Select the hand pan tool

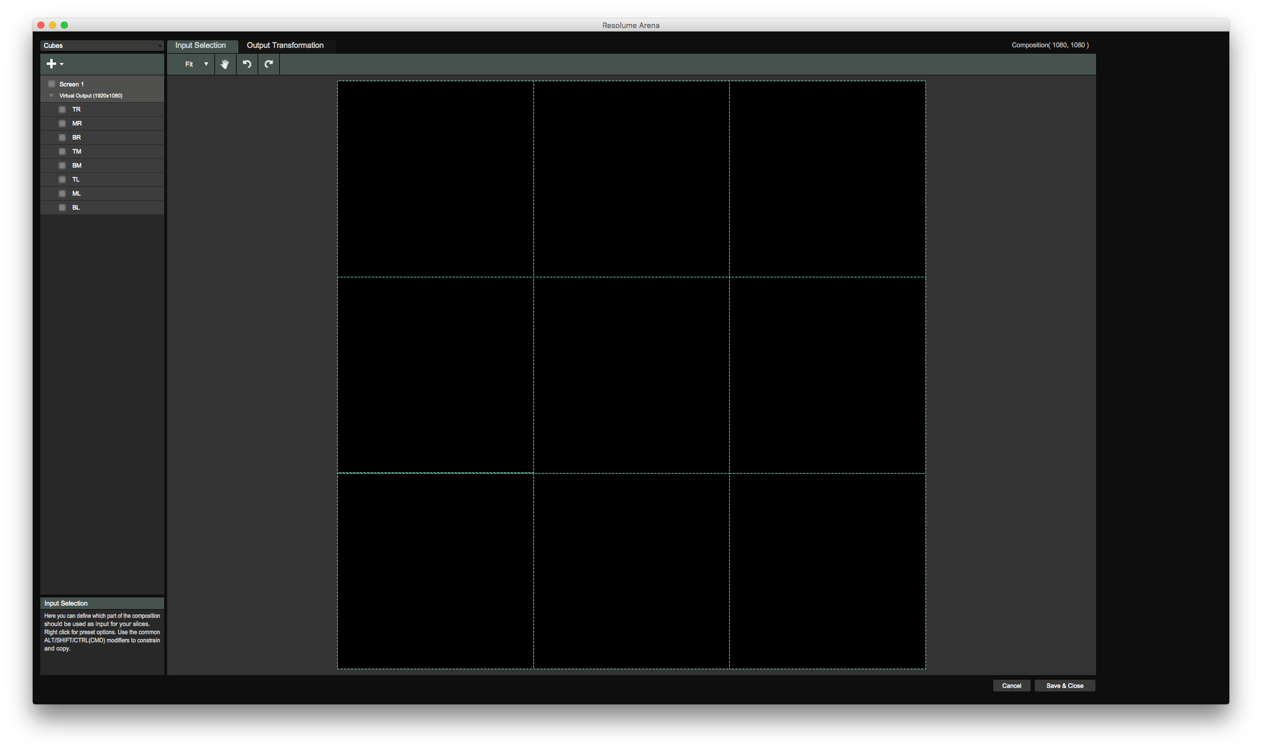click(x=225, y=64)
